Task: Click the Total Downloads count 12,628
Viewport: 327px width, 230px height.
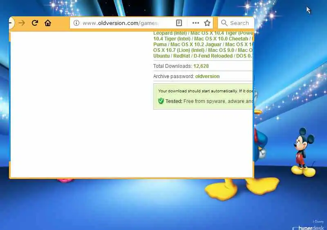Action: pos(201,66)
